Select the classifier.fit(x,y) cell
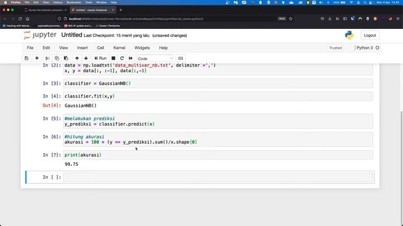Viewport: 403px width, 226px height. [x=218, y=96]
